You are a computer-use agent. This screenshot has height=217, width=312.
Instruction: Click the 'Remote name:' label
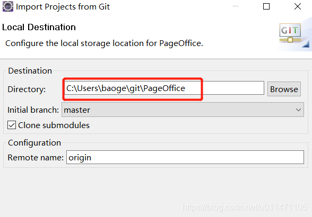(x=36, y=157)
